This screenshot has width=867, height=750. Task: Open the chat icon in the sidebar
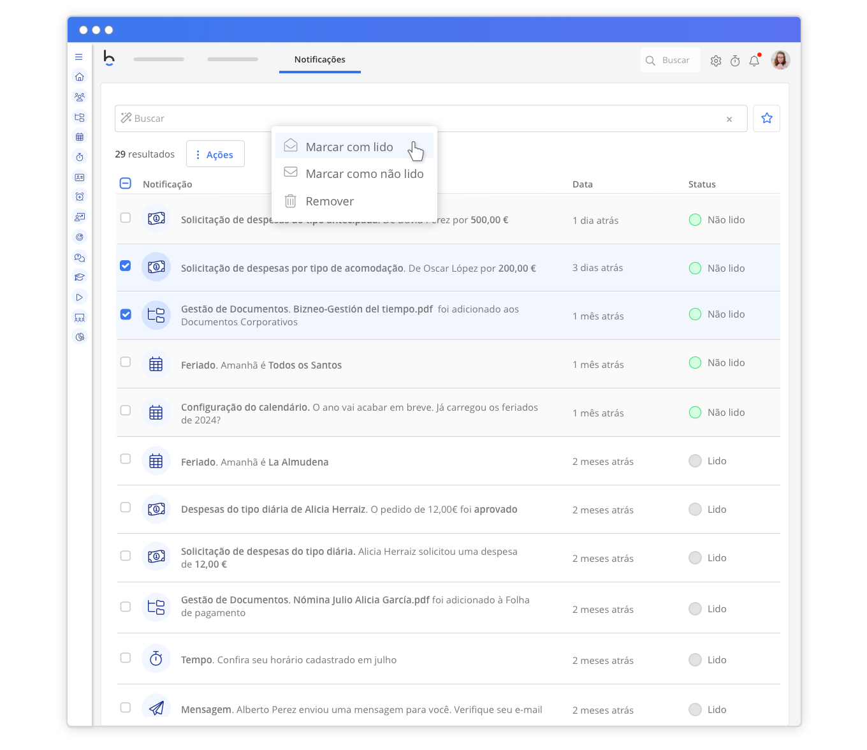click(x=79, y=258)
